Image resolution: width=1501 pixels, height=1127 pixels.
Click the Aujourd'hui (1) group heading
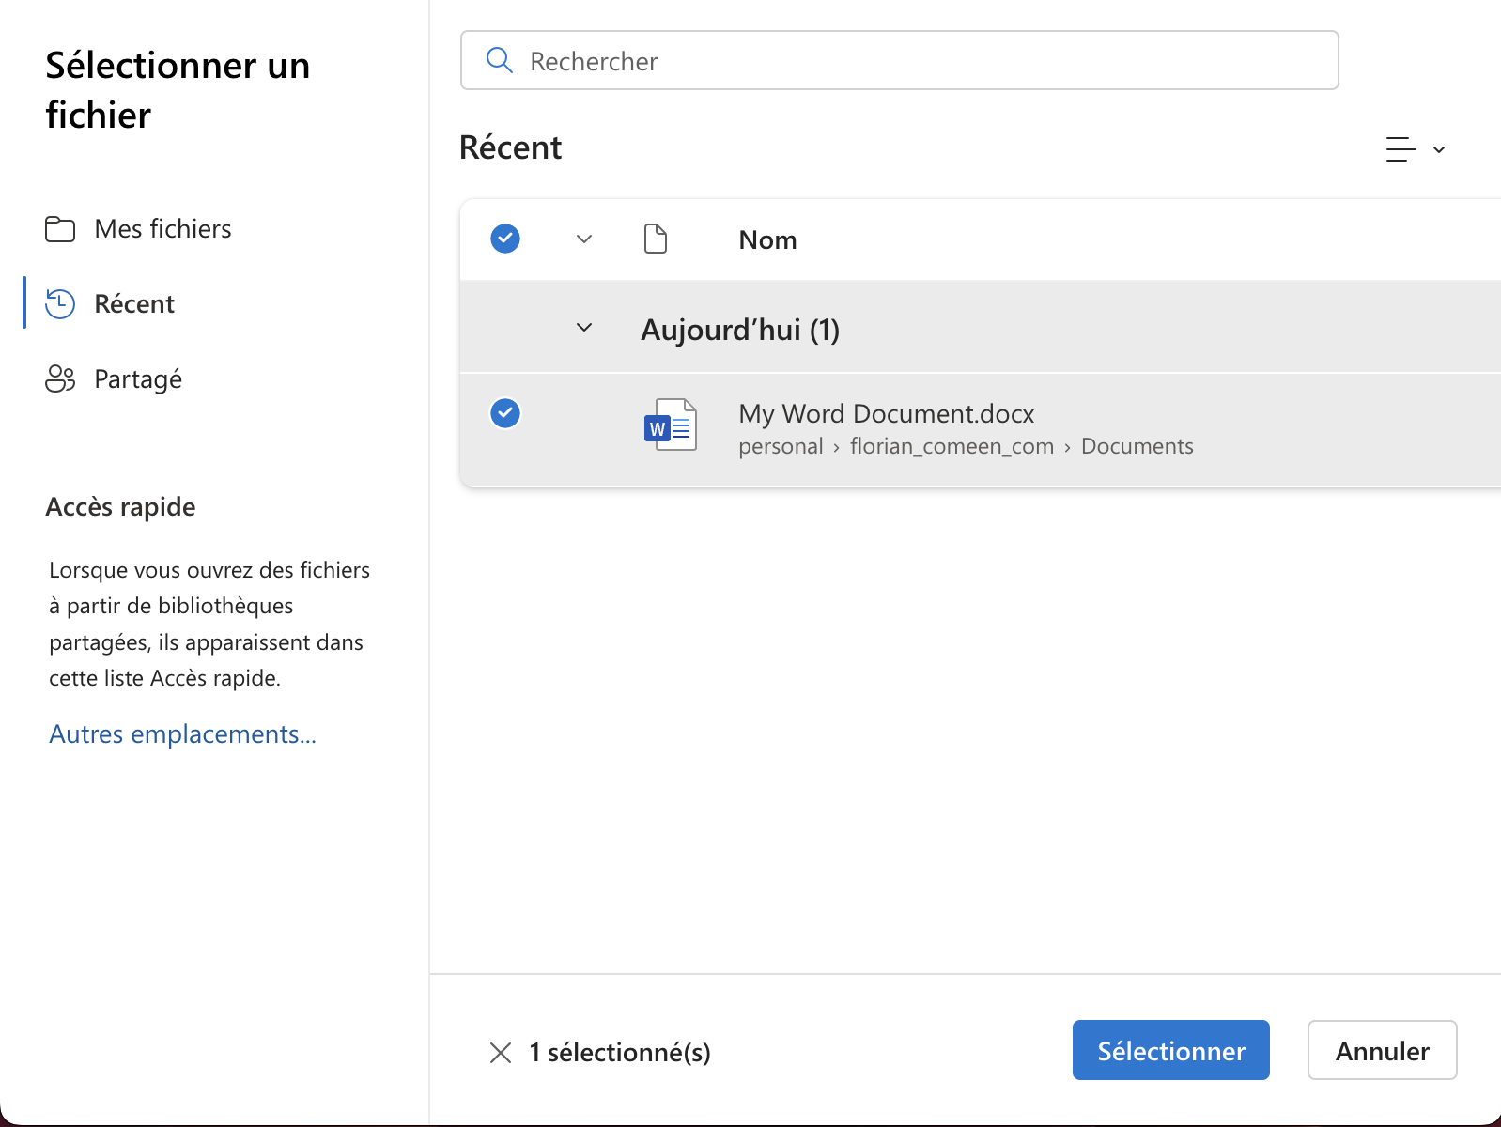(740, 330)
